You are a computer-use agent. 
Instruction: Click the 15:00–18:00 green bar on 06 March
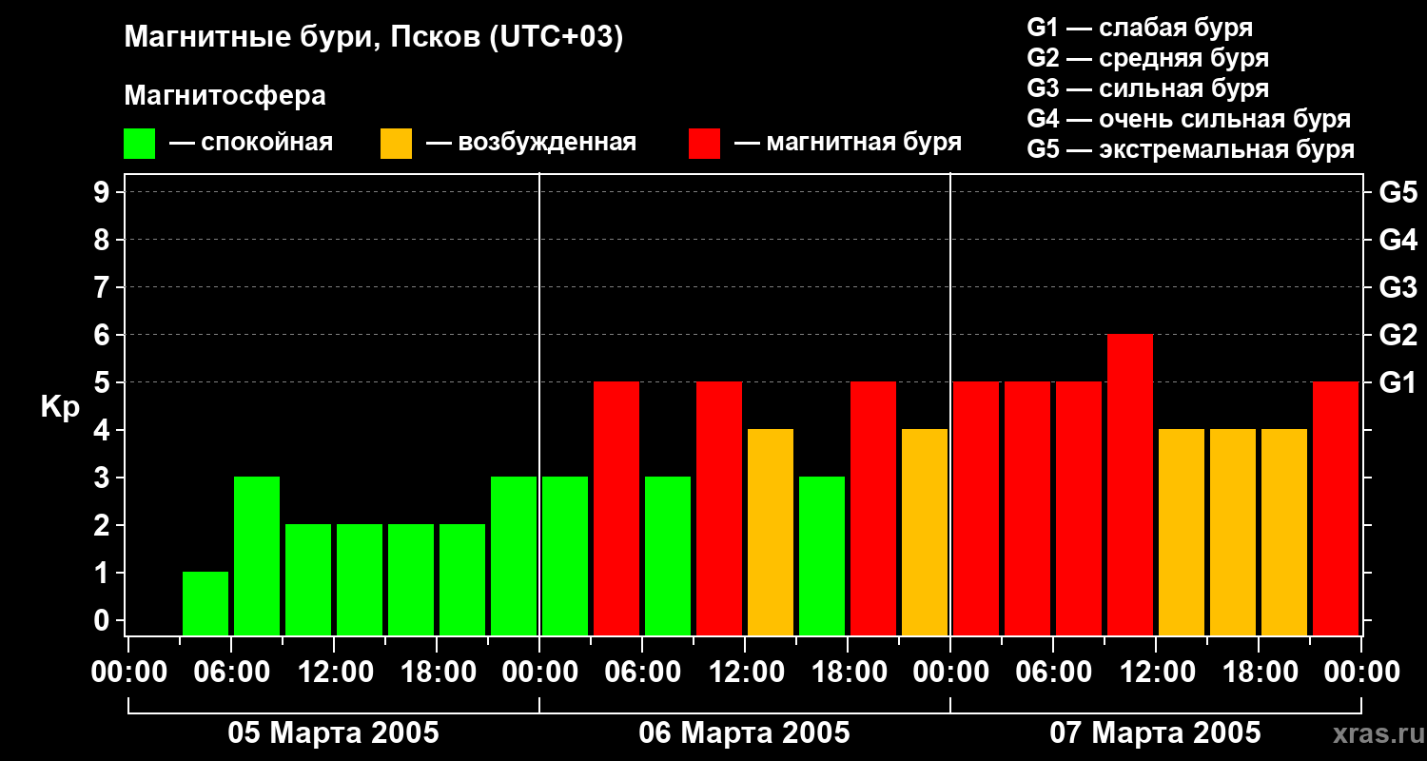[822, 556]
